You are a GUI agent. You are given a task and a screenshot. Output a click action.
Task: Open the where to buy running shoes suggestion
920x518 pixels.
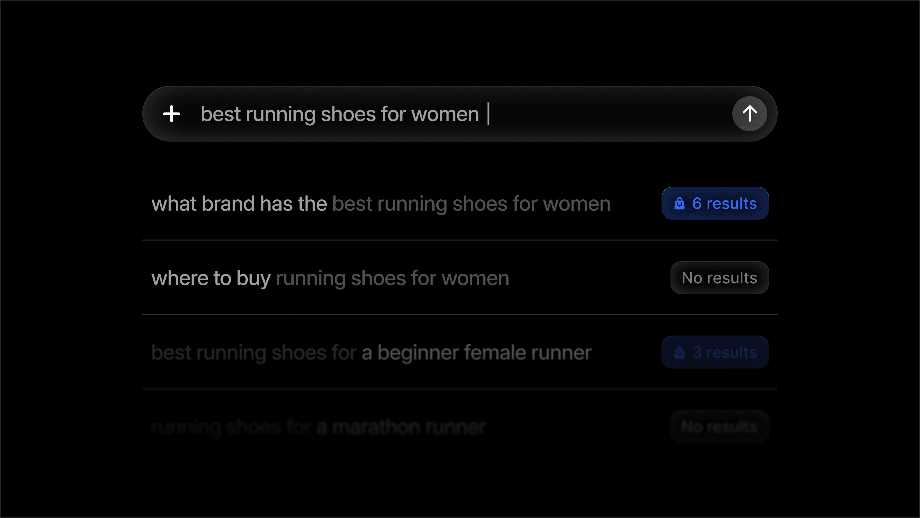[x=330, y=278]
